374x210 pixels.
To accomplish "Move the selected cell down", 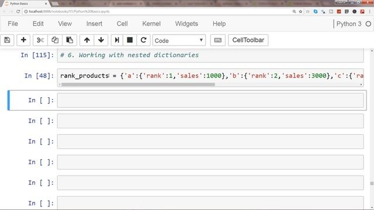I will [101, 40].
